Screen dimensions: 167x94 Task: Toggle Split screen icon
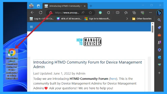(x=117, y=13)
